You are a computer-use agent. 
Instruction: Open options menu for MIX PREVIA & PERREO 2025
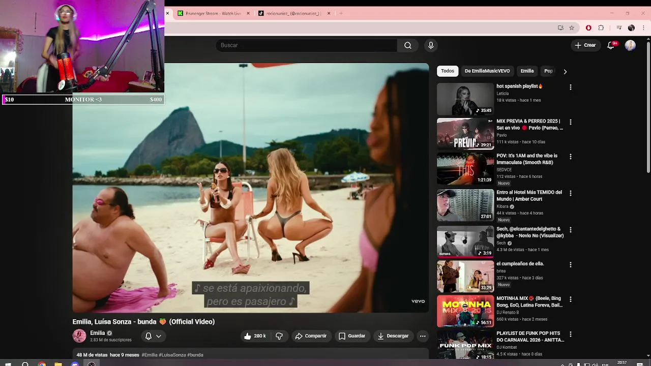(571, 122)
